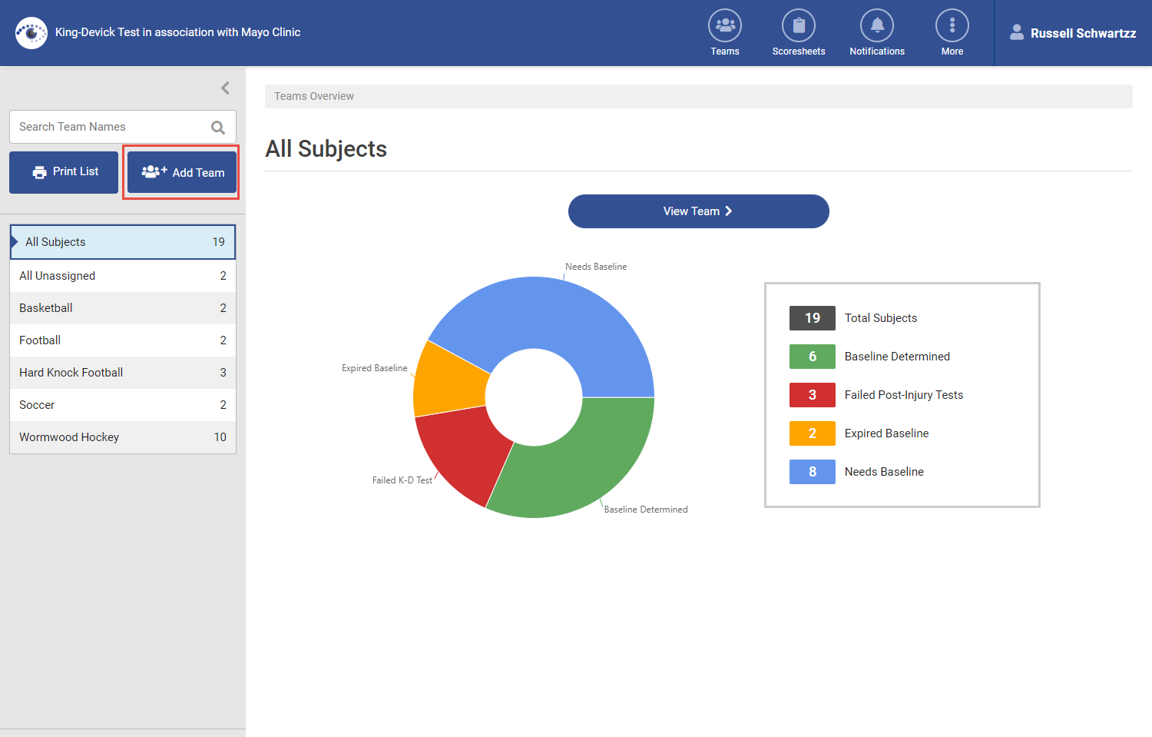1152x737 pixels.
Task: Open the Teams Overview breadcrumb
Action: [313, 95]
